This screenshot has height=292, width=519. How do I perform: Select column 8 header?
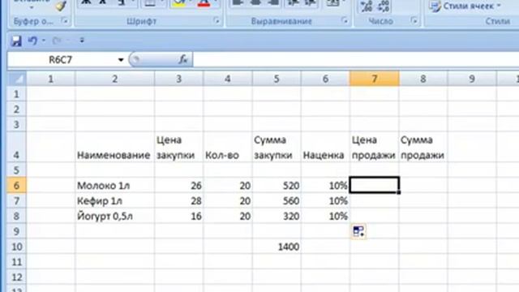[423, 79]
